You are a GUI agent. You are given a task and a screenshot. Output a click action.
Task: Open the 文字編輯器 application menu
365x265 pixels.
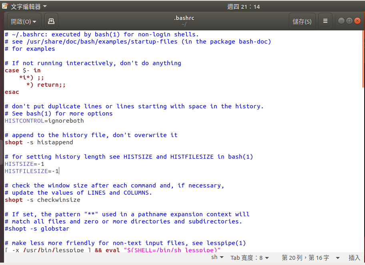28,6
